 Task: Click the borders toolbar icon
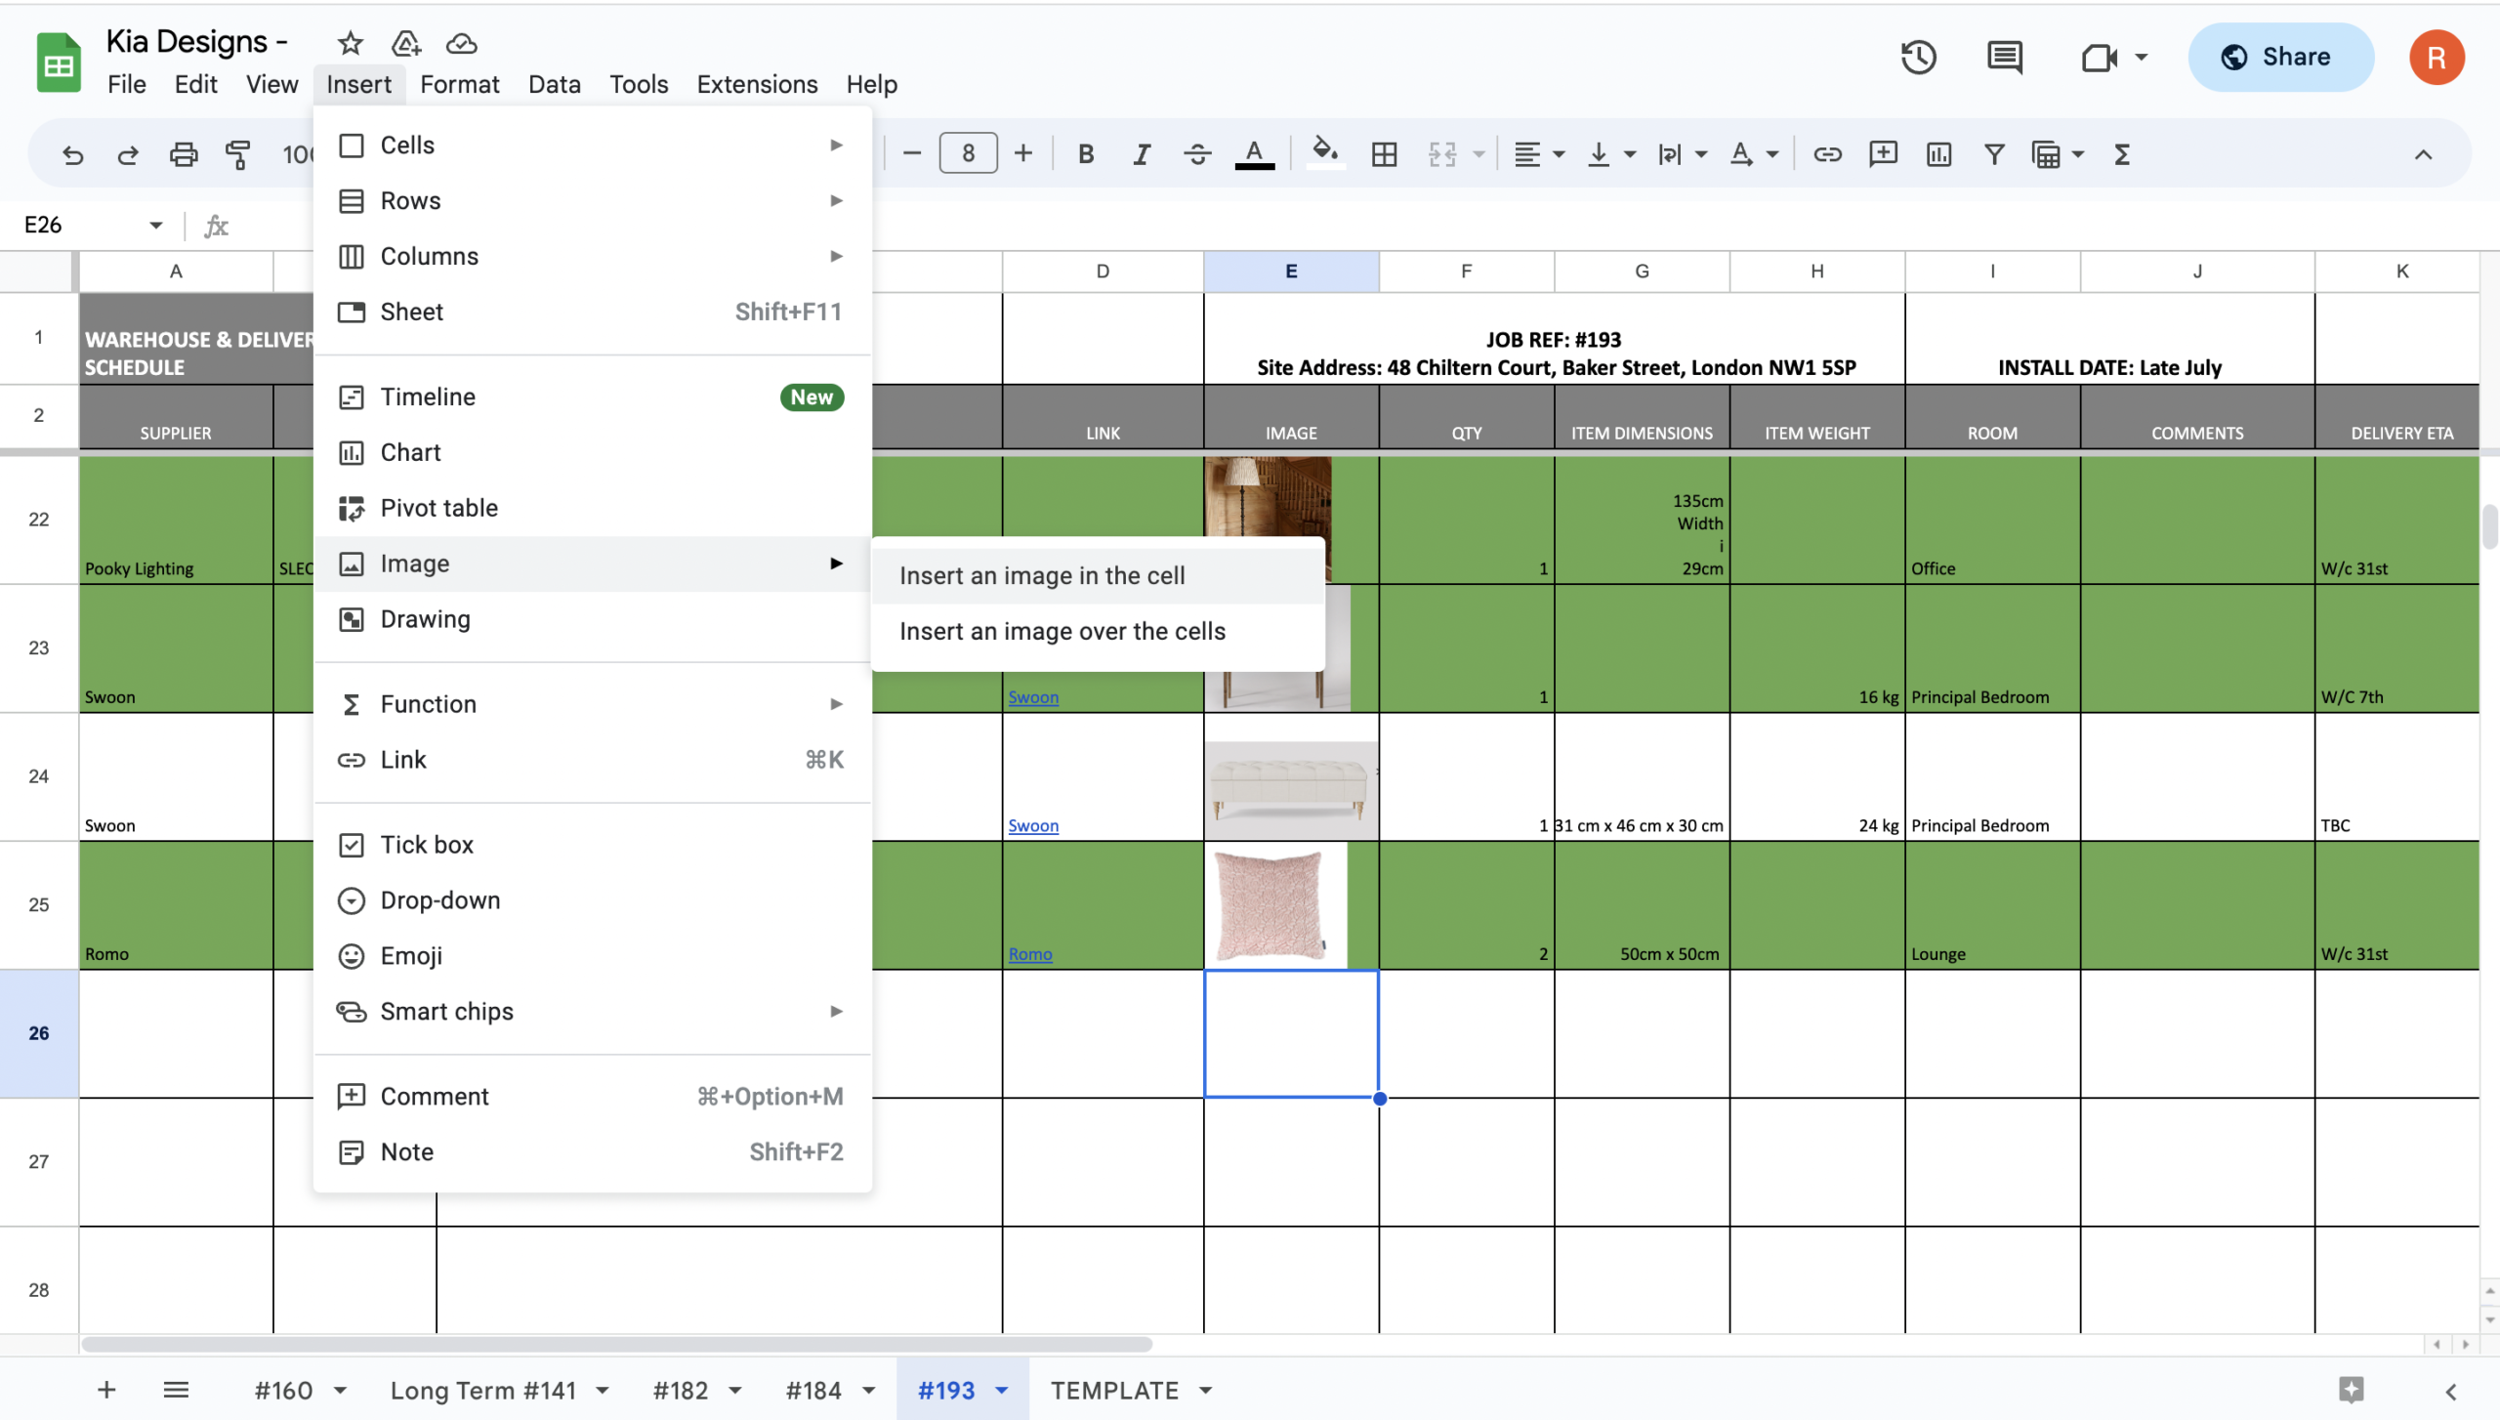click(x=1384, y=154)
